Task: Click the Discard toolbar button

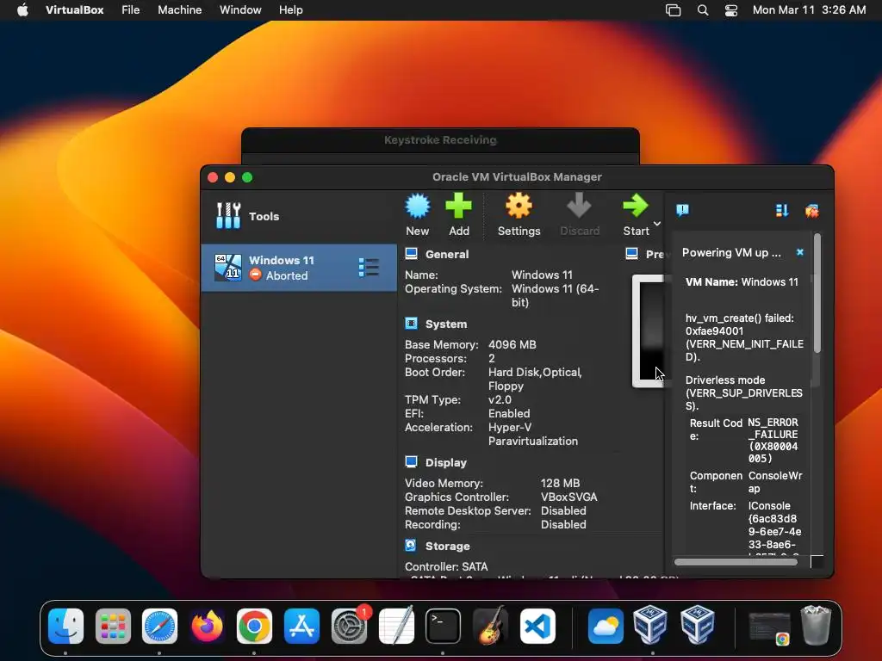Action: 580,214
